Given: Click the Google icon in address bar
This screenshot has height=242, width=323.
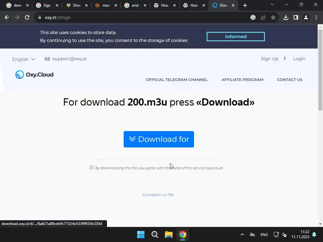Looking at the screenshot, I should 253,18.
